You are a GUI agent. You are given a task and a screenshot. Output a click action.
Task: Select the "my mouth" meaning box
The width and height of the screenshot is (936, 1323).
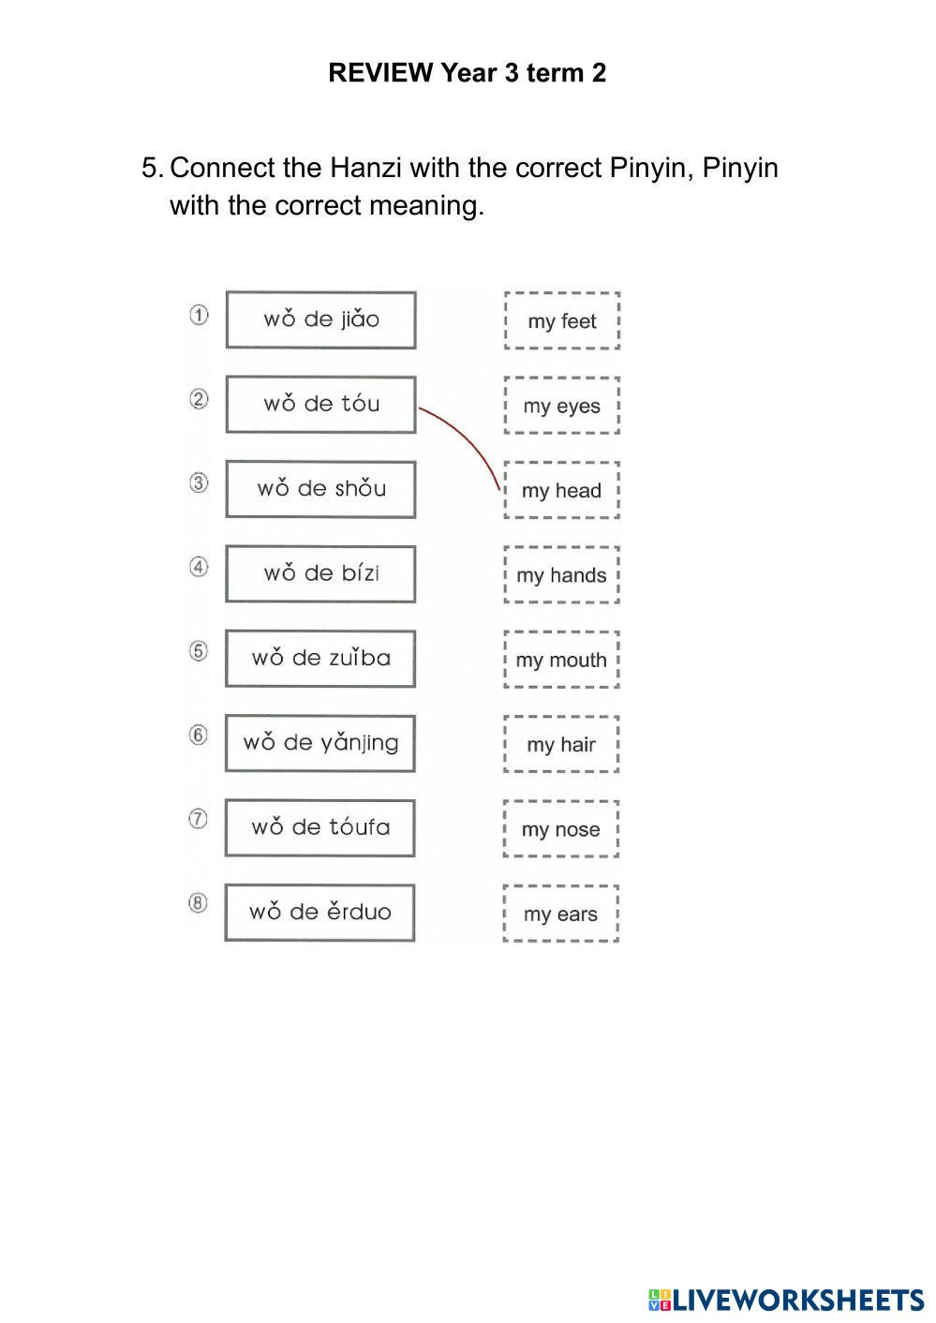point(562,660)
